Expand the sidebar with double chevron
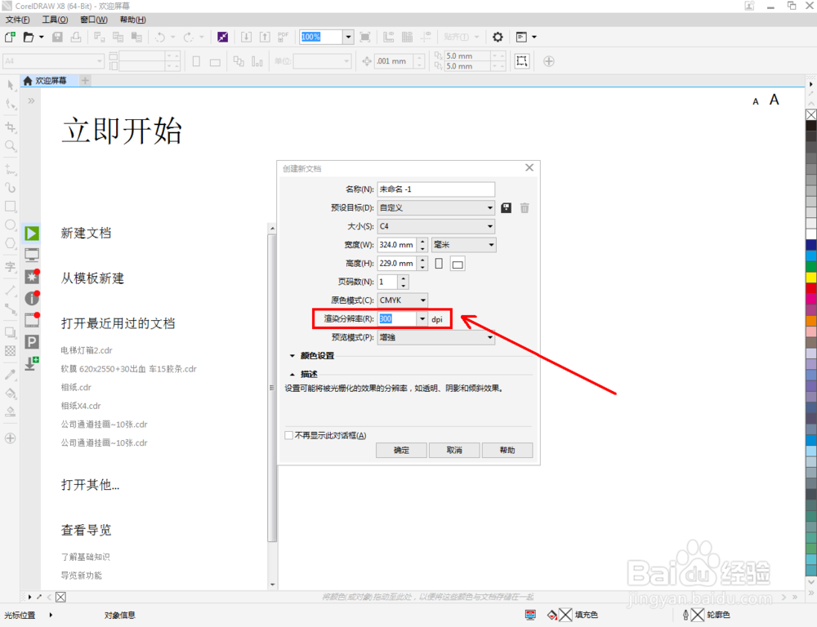817x627 pixels. [31, 100]
